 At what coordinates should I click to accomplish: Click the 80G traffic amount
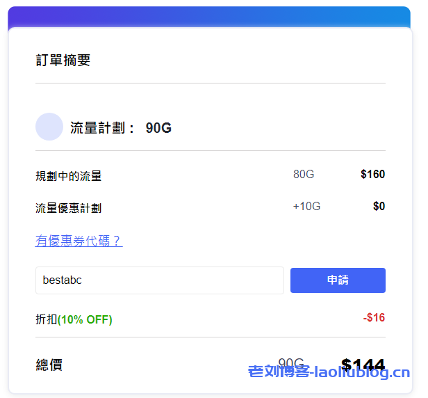pyautogui.click(x=304, y=174)
